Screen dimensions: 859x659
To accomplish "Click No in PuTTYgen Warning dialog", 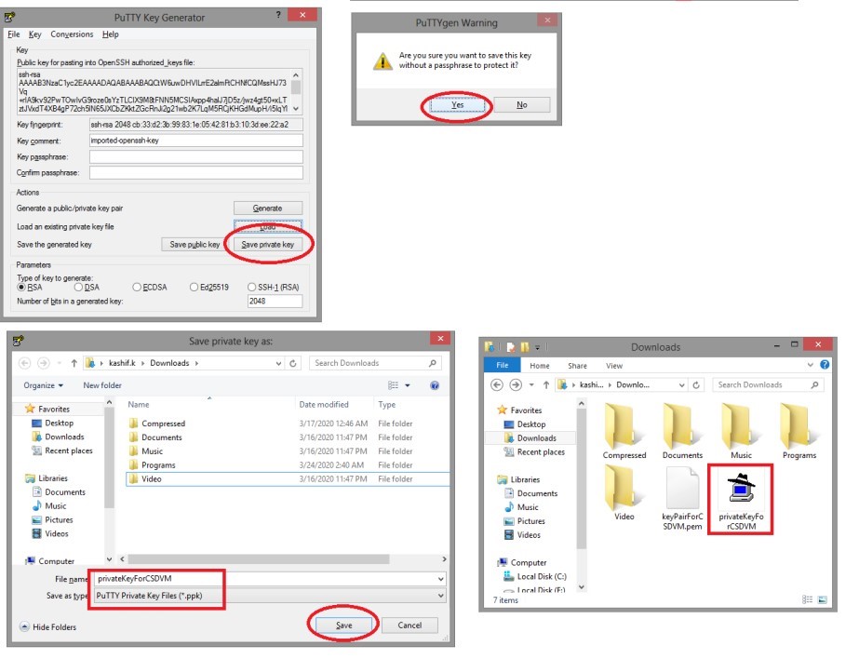I will [x=522, y=104].
